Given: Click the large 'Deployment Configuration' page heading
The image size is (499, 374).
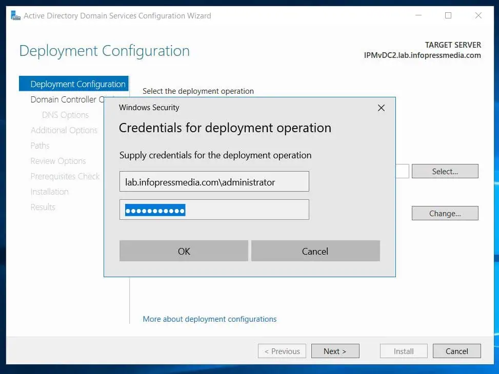Looking at the screenshot, I should tap(105, 51).
